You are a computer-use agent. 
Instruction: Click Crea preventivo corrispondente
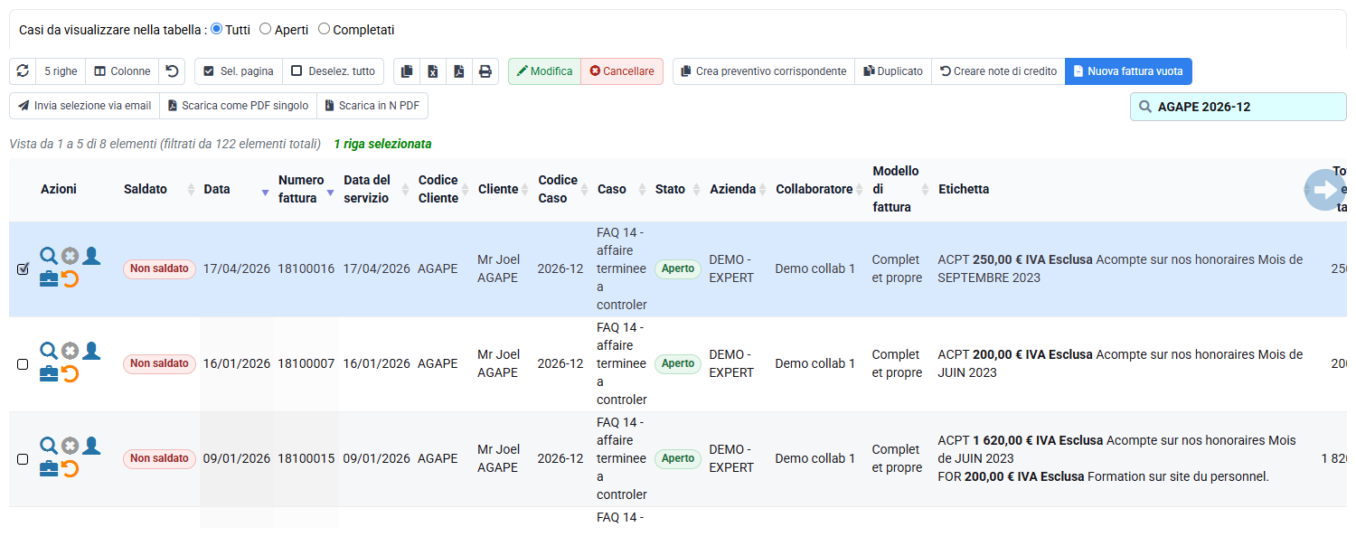[764, 71]
